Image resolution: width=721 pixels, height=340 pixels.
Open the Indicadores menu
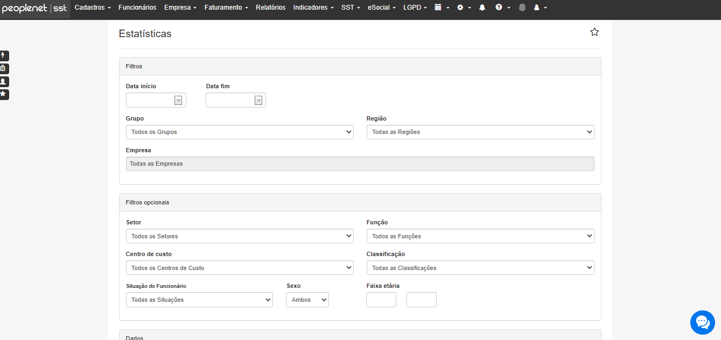[x=313, y=8]
